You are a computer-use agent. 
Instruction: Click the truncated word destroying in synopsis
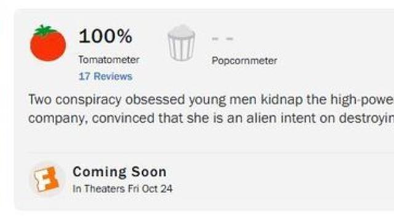coord(366,118)
